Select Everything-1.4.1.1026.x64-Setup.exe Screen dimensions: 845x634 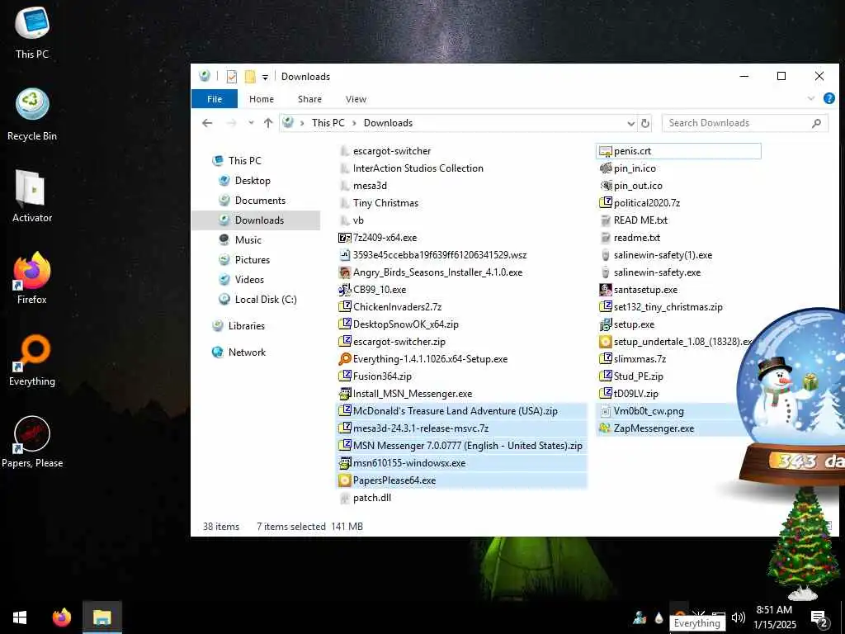click(430, 359)
